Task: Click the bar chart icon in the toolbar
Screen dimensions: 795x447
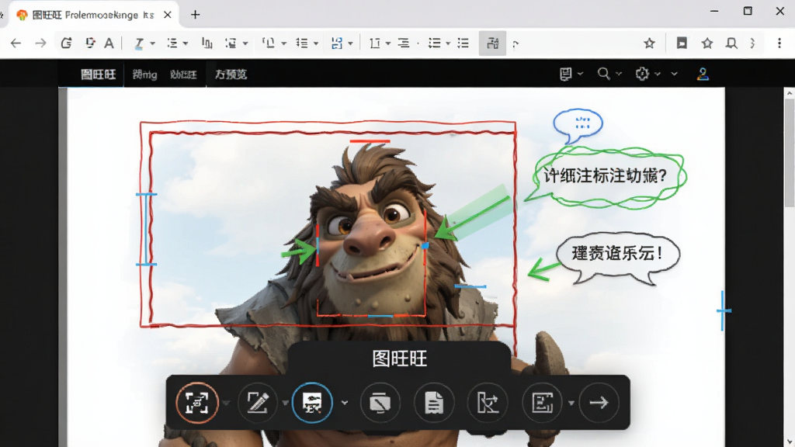Action: point(207,43)
